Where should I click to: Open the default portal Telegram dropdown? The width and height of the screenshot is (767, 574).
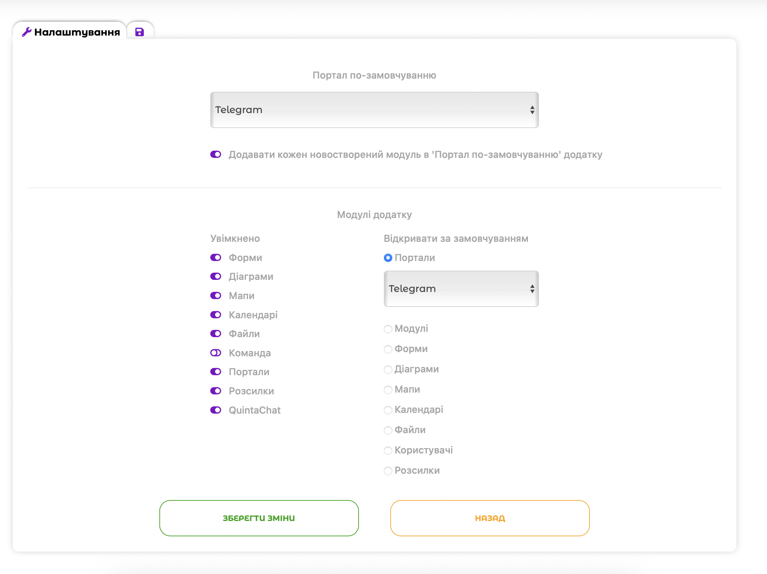(374, 110)
